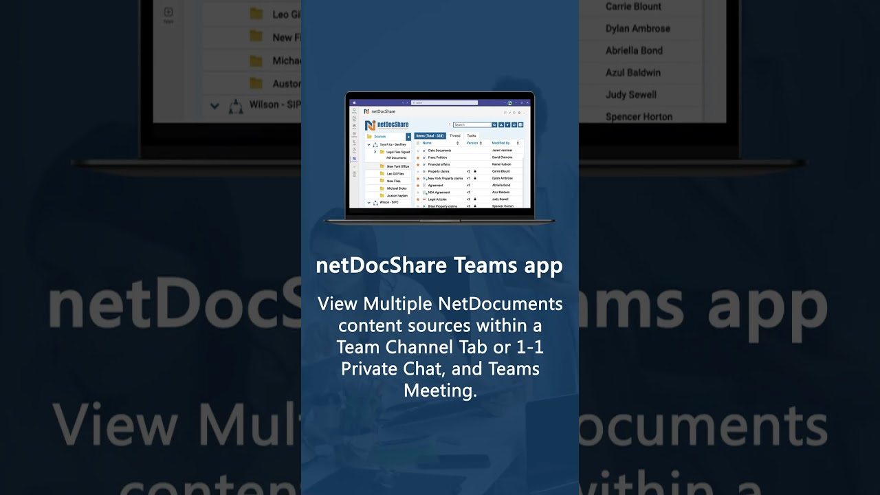Open Calendar in Teams sidebar

(x=354, y=135)
